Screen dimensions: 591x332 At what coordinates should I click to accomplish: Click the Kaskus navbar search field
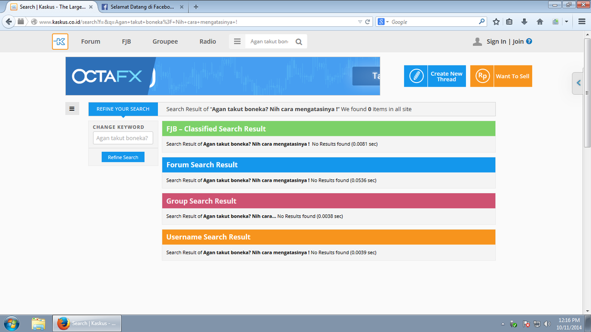[x=270, y=41]
